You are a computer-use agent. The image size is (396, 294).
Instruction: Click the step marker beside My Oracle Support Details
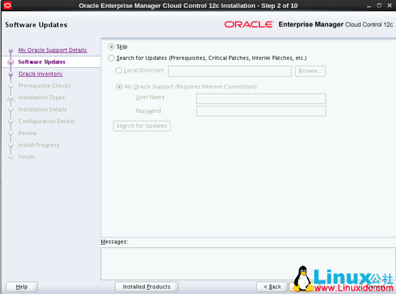click(x=11, y=50)
